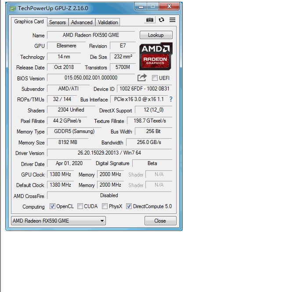
Task: Open the Advanced tab
Action: (x=82, y=22)
